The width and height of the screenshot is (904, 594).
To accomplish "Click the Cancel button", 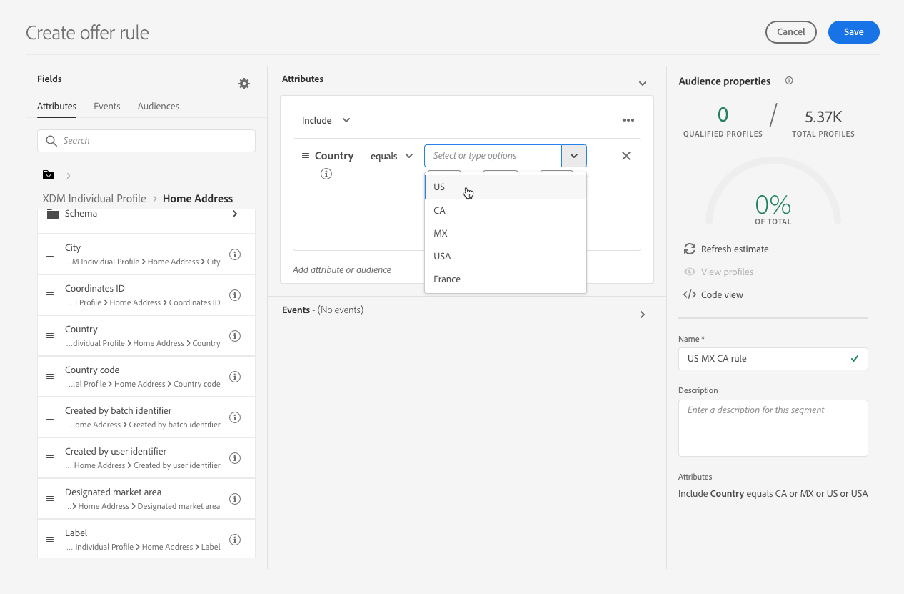I will pyautogui.click(x=790, y=32).
